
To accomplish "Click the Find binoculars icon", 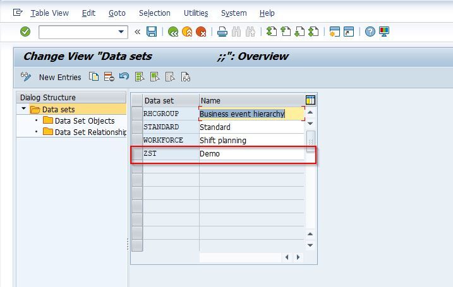I will pos(236,32).
